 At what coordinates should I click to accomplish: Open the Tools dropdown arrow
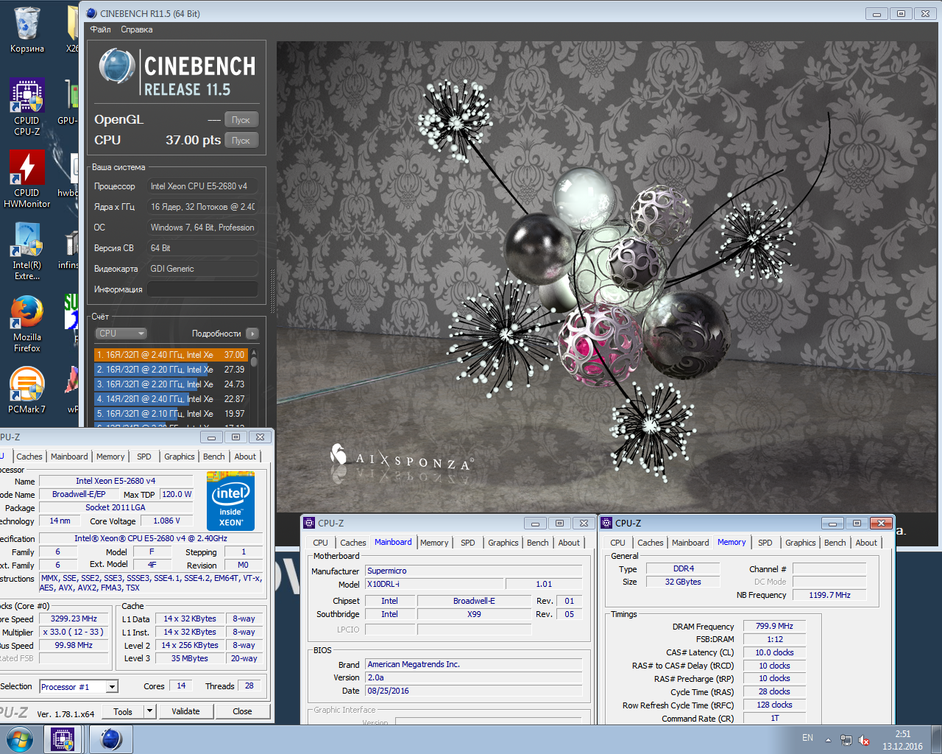pyautogui.click(x=149, y=711)
